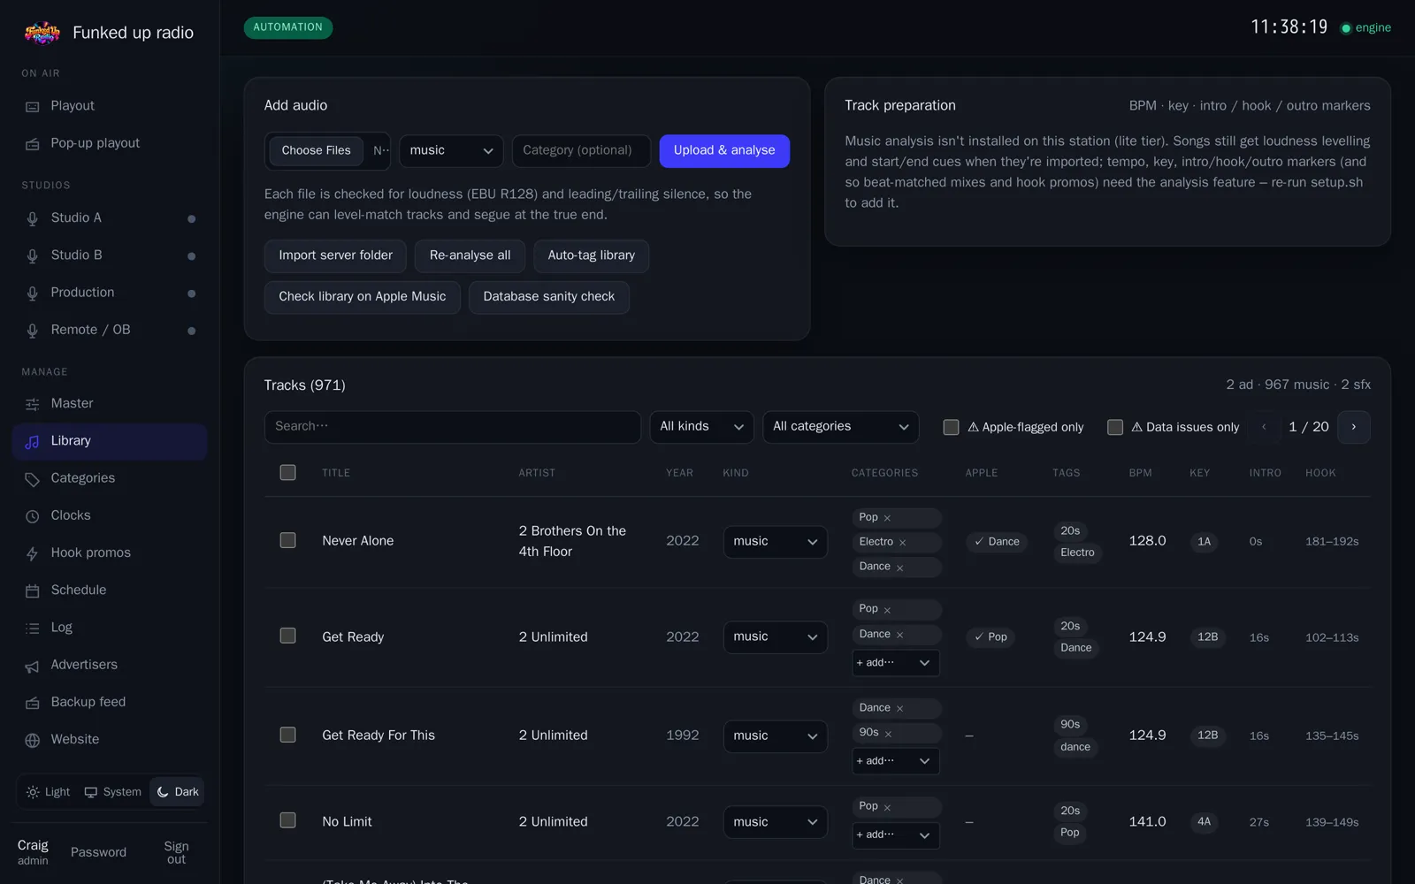Open the All kinds filter dropdown
Viewport: 1415px width, 884px height.
(x=701, y=427)
